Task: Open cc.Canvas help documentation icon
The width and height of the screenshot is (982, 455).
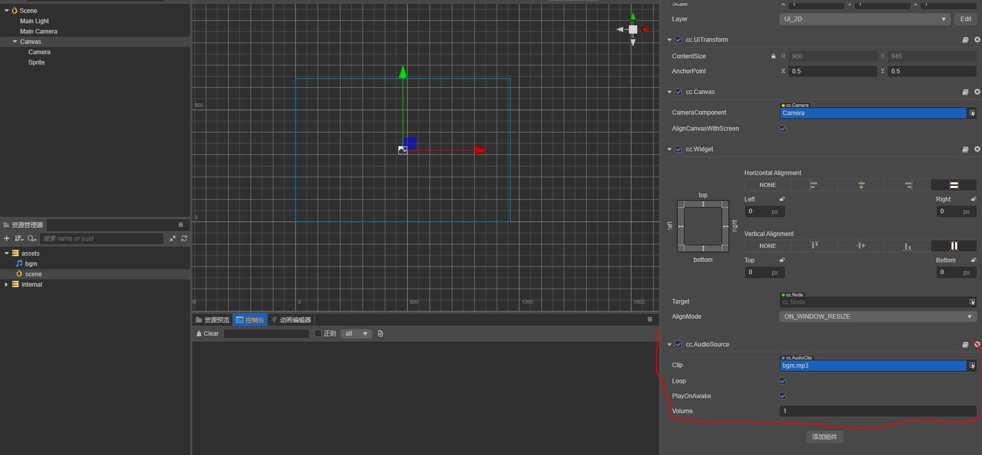Action: click(x=965, y=92)
